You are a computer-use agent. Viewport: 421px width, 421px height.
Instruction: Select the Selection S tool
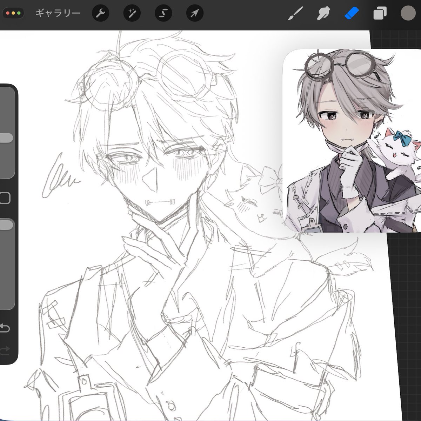click(163, 14)
